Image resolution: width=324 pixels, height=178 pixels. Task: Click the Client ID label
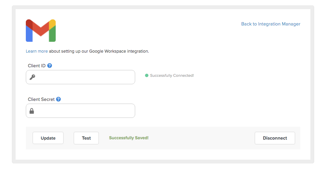click(37, 66)
